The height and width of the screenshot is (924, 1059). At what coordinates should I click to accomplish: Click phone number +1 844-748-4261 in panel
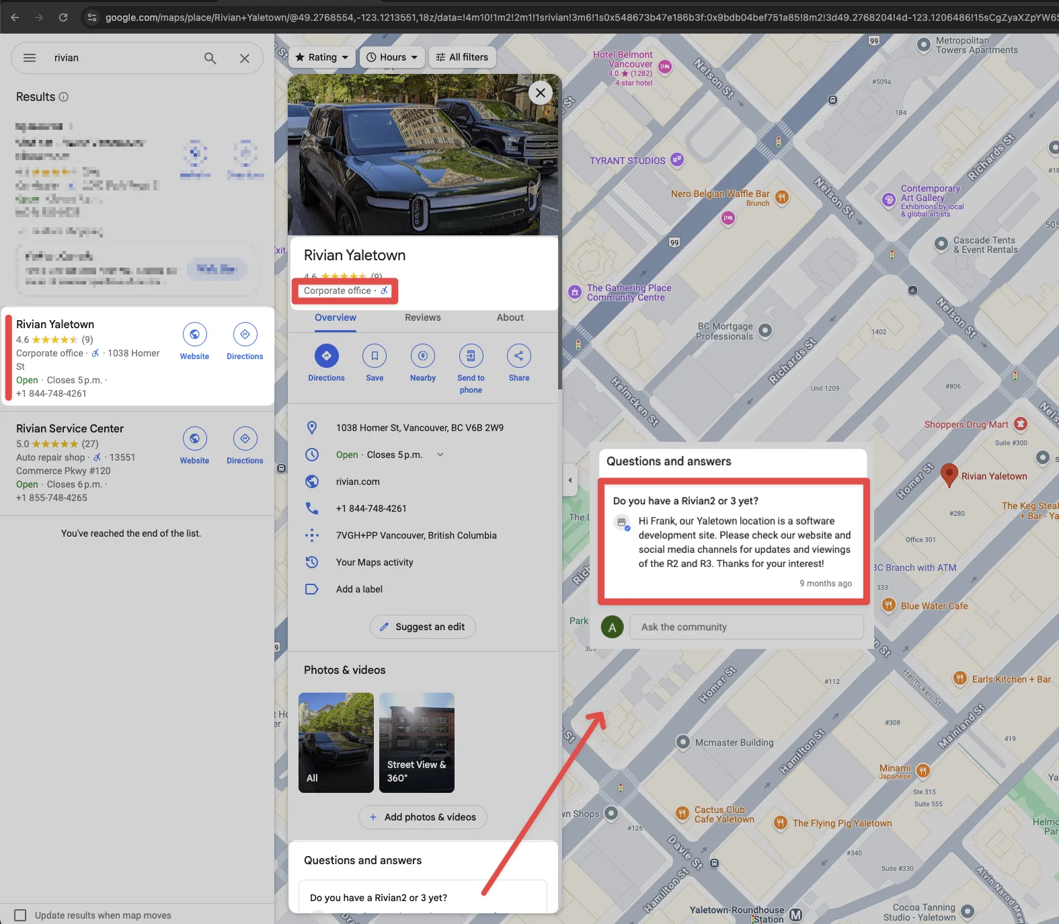[371, 508]
